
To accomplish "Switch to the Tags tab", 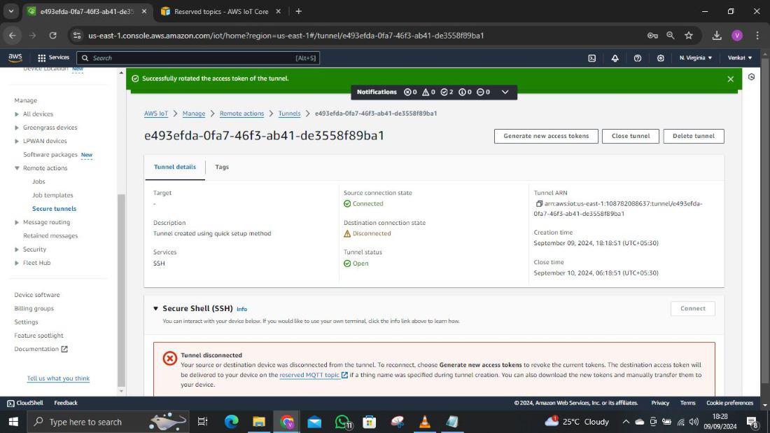I will (222, 167).
